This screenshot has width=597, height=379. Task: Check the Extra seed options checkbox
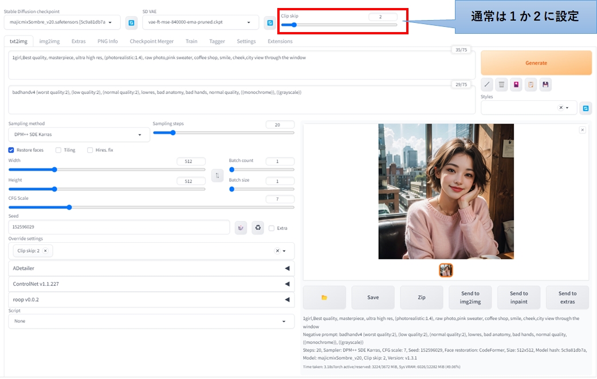coord(270,227)
